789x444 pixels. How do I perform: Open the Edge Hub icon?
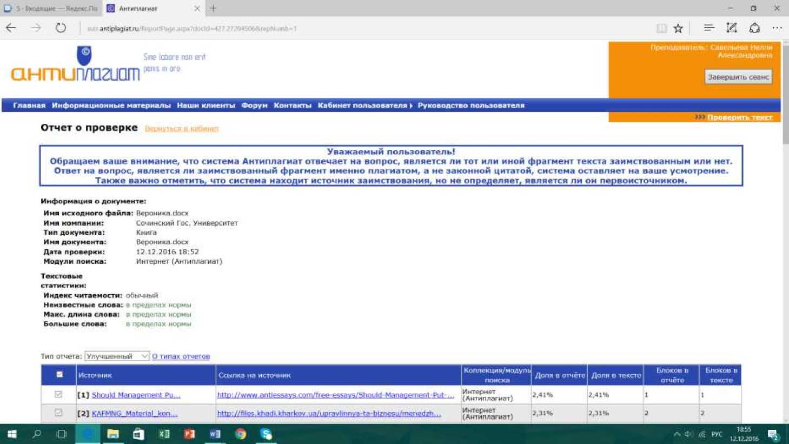pos(709,28)
